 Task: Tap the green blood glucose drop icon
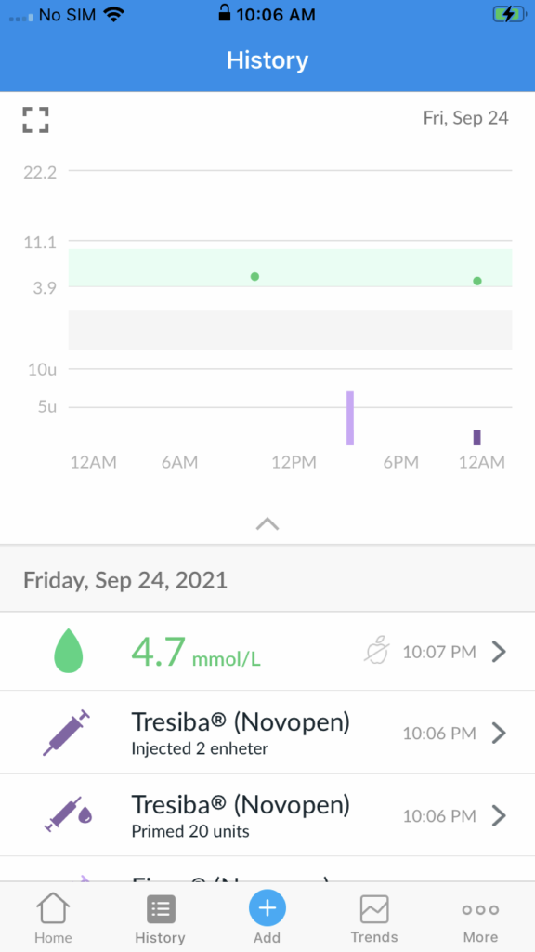69,652
